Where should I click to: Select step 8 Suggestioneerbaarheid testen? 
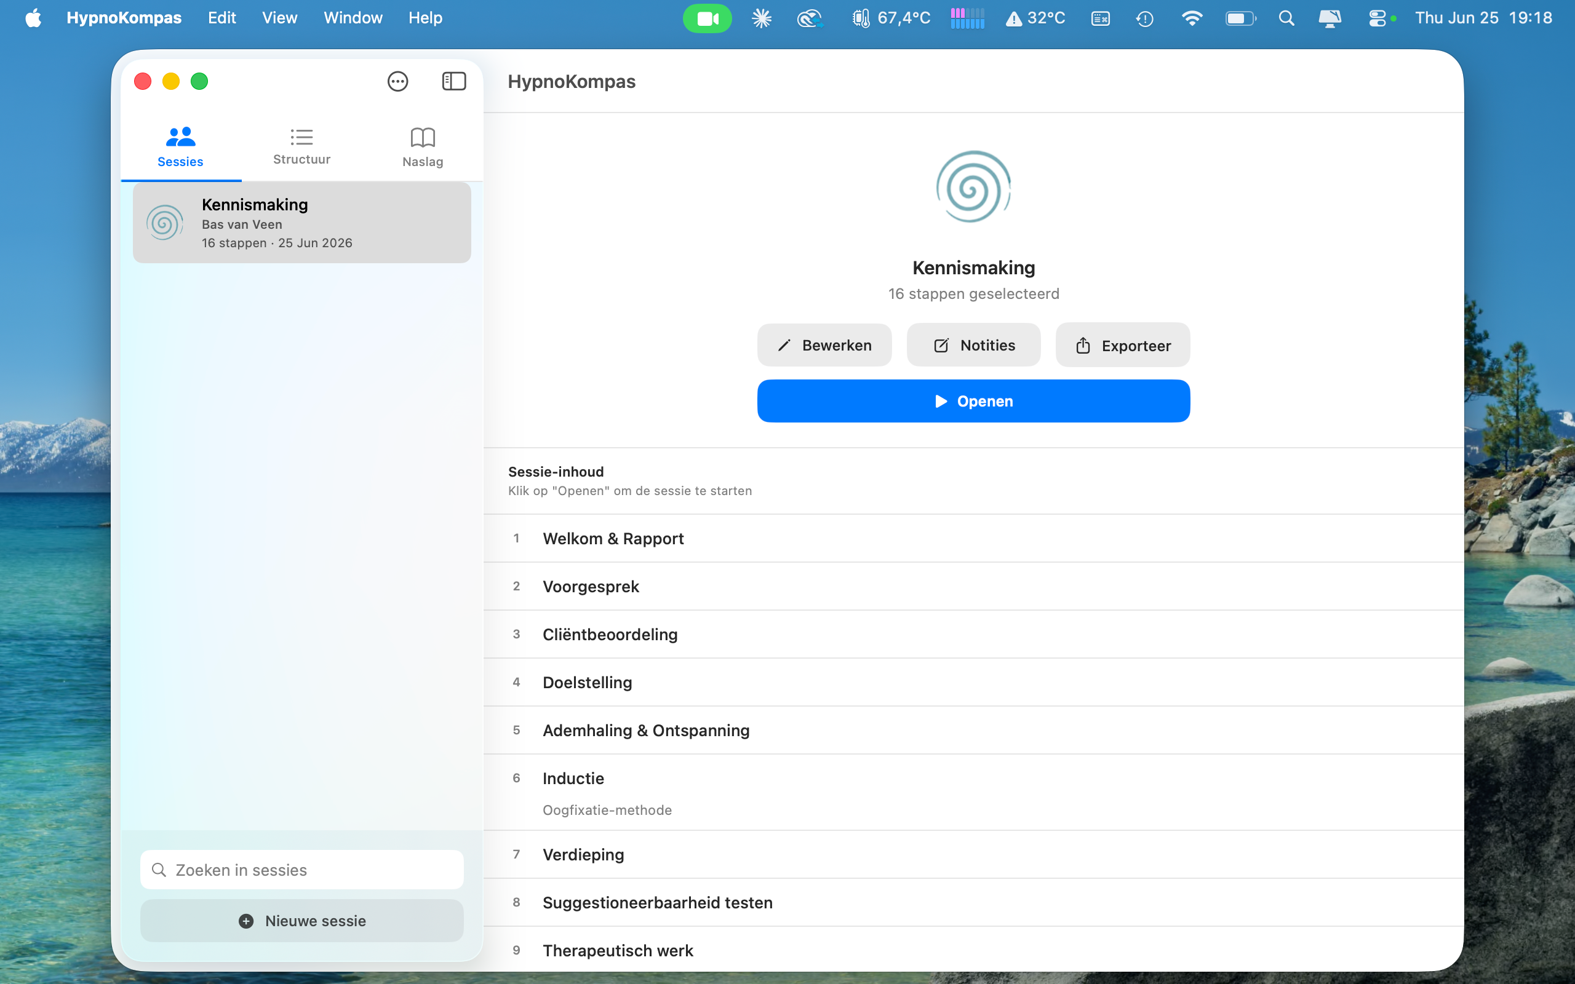click(x=974, y=903)
